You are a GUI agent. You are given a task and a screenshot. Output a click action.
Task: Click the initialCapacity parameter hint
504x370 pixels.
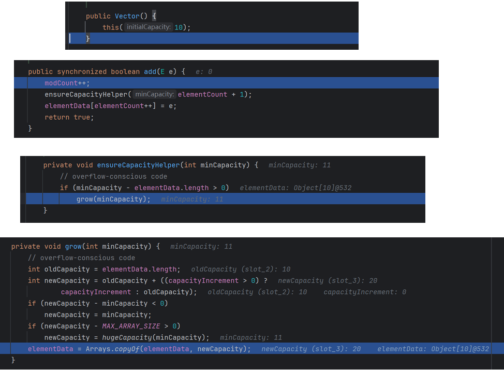[x=149, y=27]
